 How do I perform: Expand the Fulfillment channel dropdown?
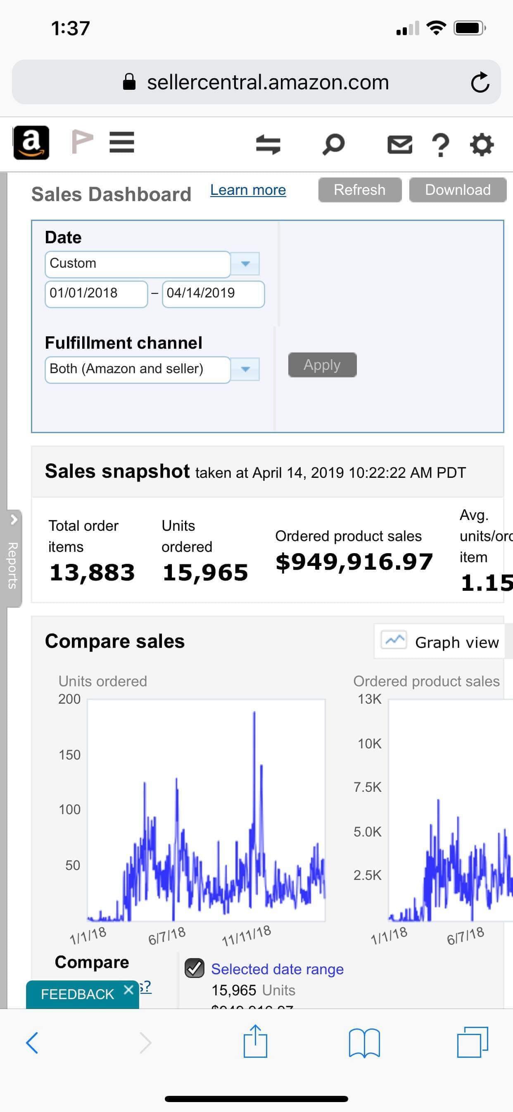tap(245, 369)
